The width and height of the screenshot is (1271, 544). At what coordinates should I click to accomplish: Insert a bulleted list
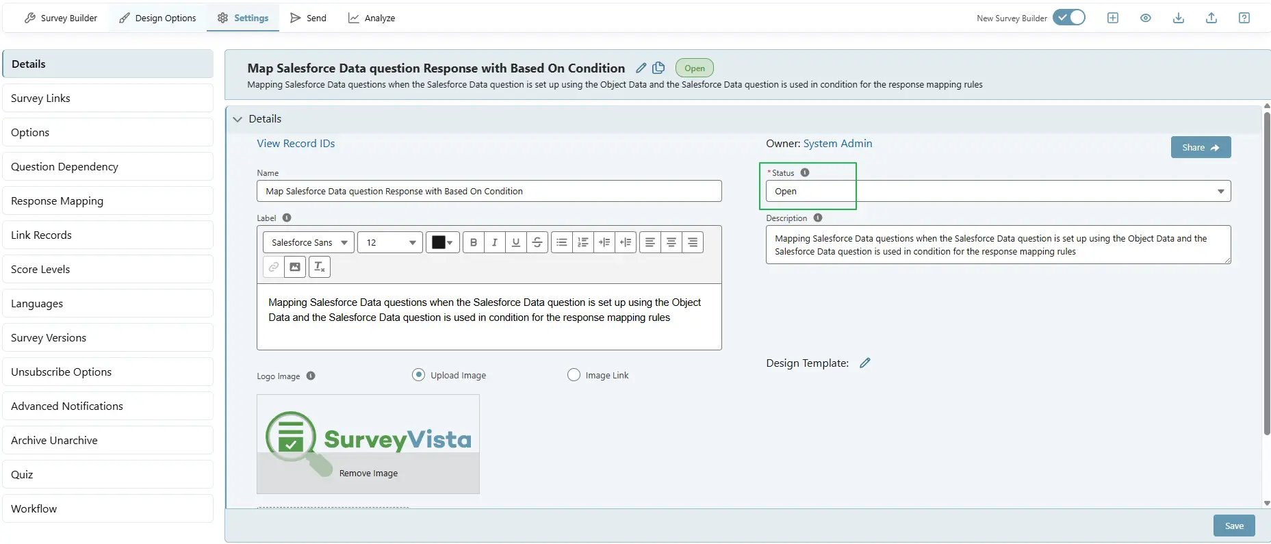[x=562, y=242]
